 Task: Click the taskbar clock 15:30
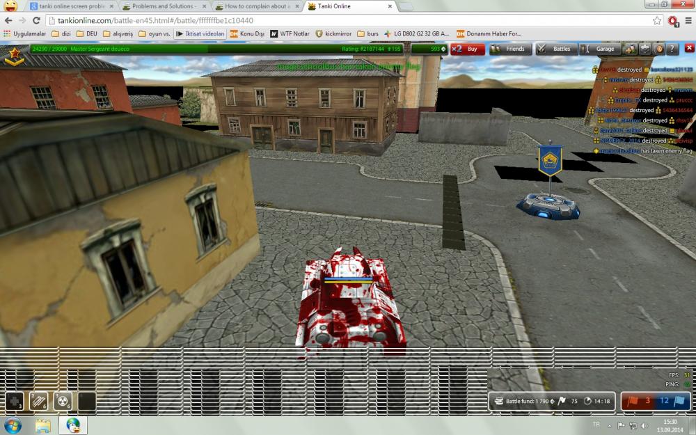pos(670,426)
